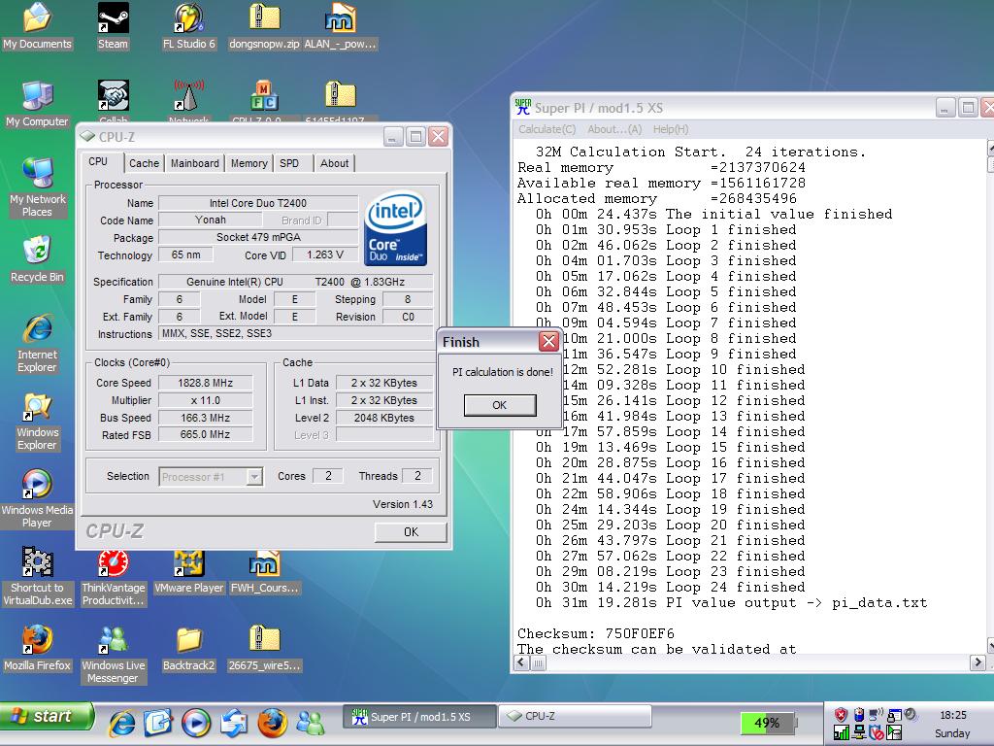The image size is (994, 746).
Task: Launch Internet Explorer desktop shortcut
Action: click(37, 343)
